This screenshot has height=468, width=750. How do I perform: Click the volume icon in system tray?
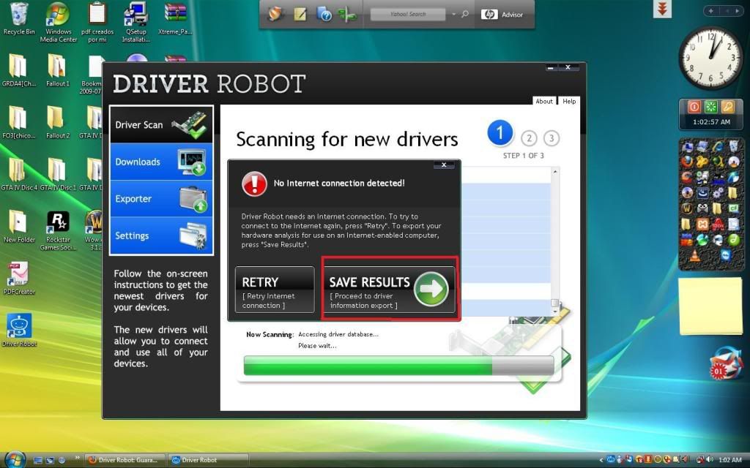710,460
